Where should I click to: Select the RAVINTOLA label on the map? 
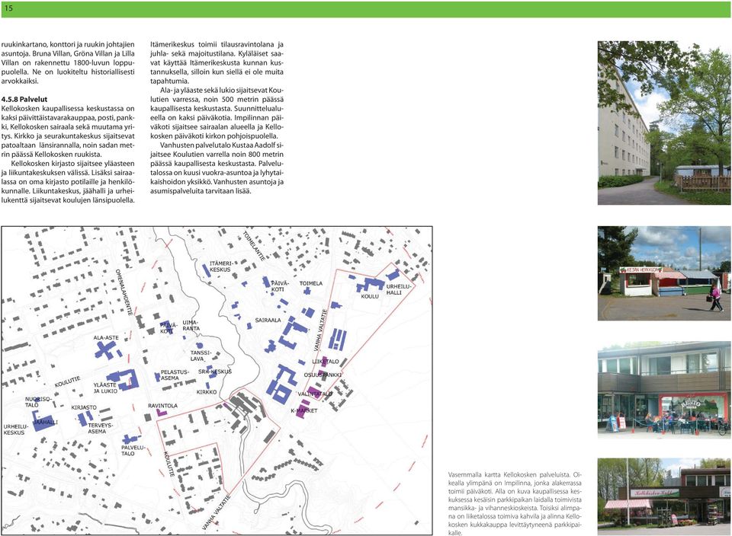click(x=163, y=406)
